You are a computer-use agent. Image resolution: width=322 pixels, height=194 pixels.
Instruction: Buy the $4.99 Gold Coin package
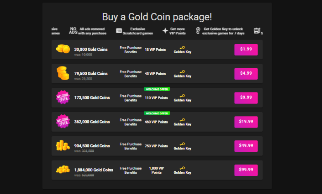[x=246, y=74]
